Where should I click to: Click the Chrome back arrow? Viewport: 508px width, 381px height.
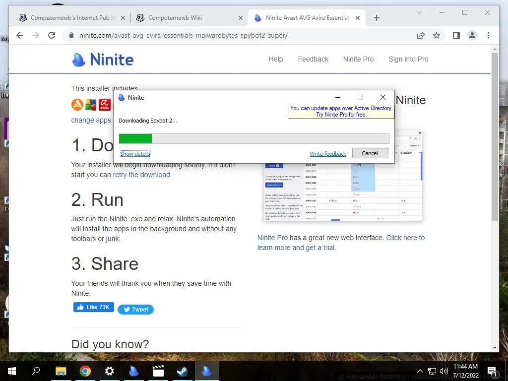coord(20,35)
